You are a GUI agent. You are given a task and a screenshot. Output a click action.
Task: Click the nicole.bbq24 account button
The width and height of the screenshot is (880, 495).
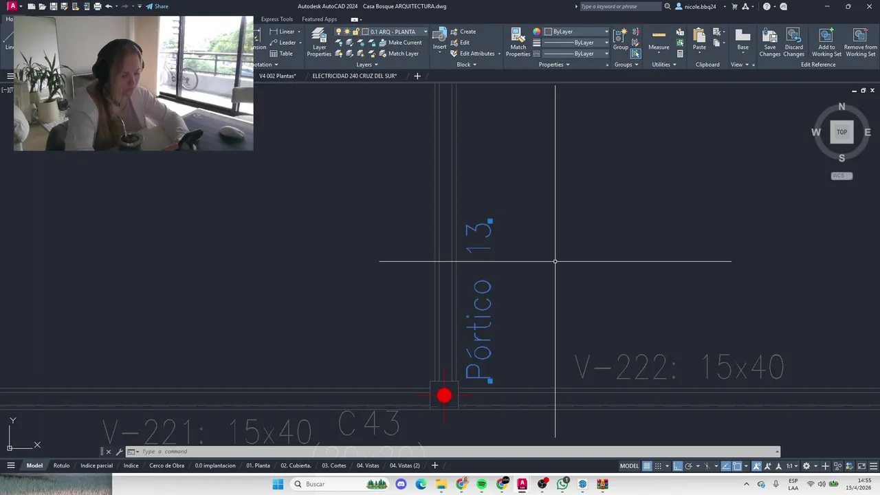click(x=700, y=6)
